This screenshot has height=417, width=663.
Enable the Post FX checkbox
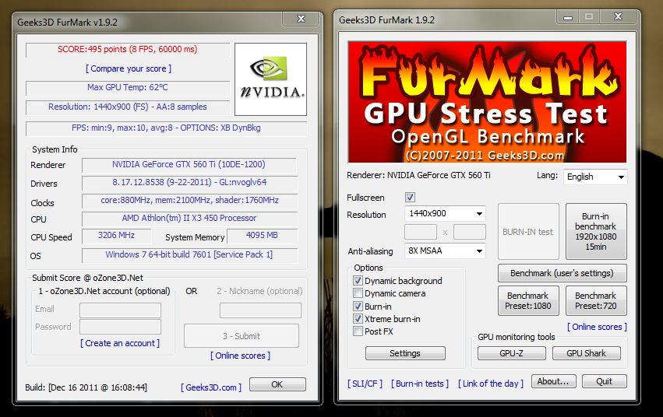pos(358,331)
